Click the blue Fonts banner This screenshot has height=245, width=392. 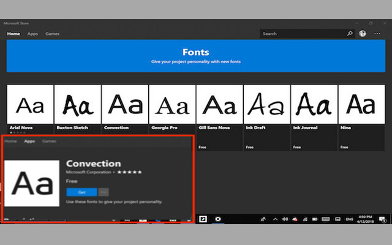196,56
